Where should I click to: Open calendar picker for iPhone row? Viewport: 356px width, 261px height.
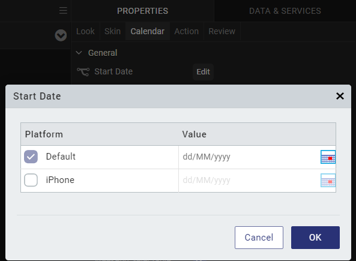pos(328,181)
